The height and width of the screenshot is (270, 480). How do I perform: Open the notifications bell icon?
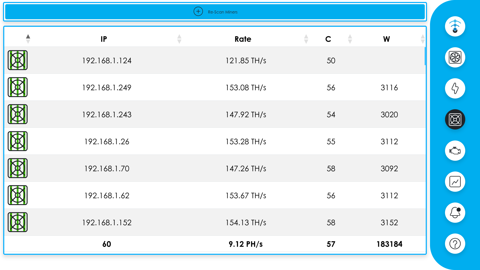pos(455,213)
